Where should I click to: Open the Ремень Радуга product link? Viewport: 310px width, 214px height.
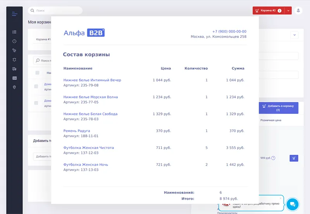click(x=77, y=131)
